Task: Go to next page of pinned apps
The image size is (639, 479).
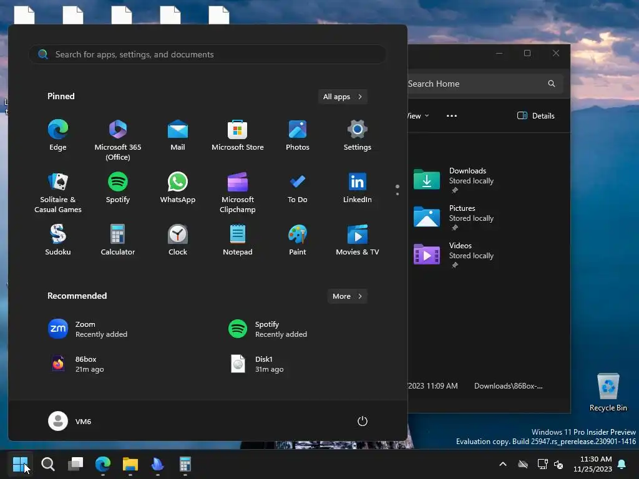Action: pyautogui.click(x=398, y=194)
